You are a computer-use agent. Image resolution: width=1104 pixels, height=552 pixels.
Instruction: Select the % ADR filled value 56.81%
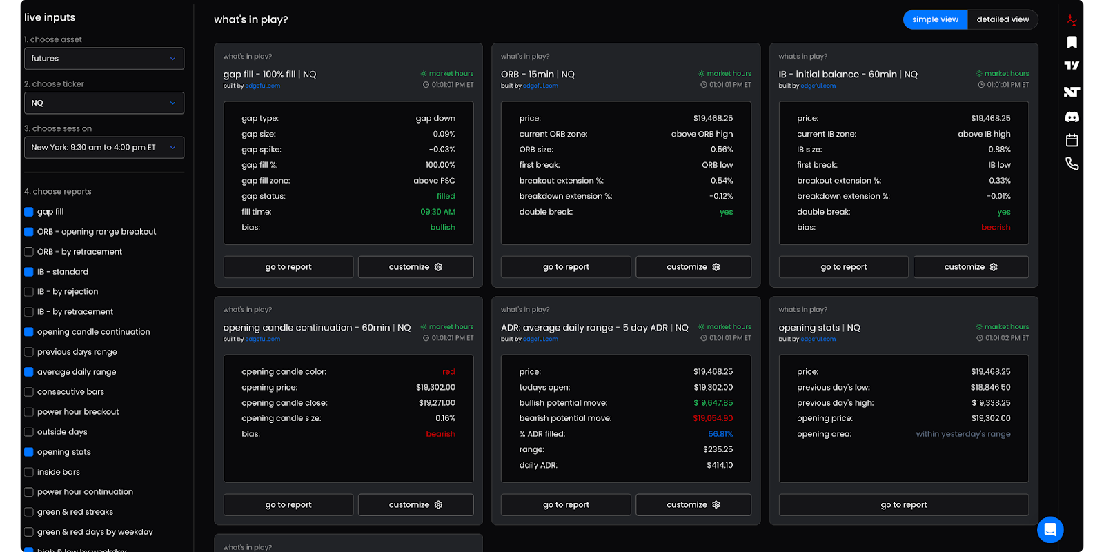pos(720,434)
